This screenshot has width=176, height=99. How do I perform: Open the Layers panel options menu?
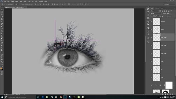pos(175,8)
